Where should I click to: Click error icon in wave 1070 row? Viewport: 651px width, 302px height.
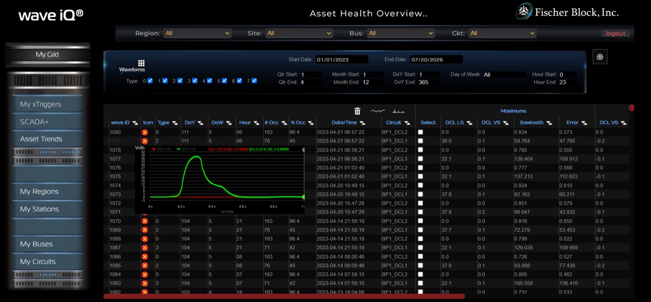click(145, 221)
